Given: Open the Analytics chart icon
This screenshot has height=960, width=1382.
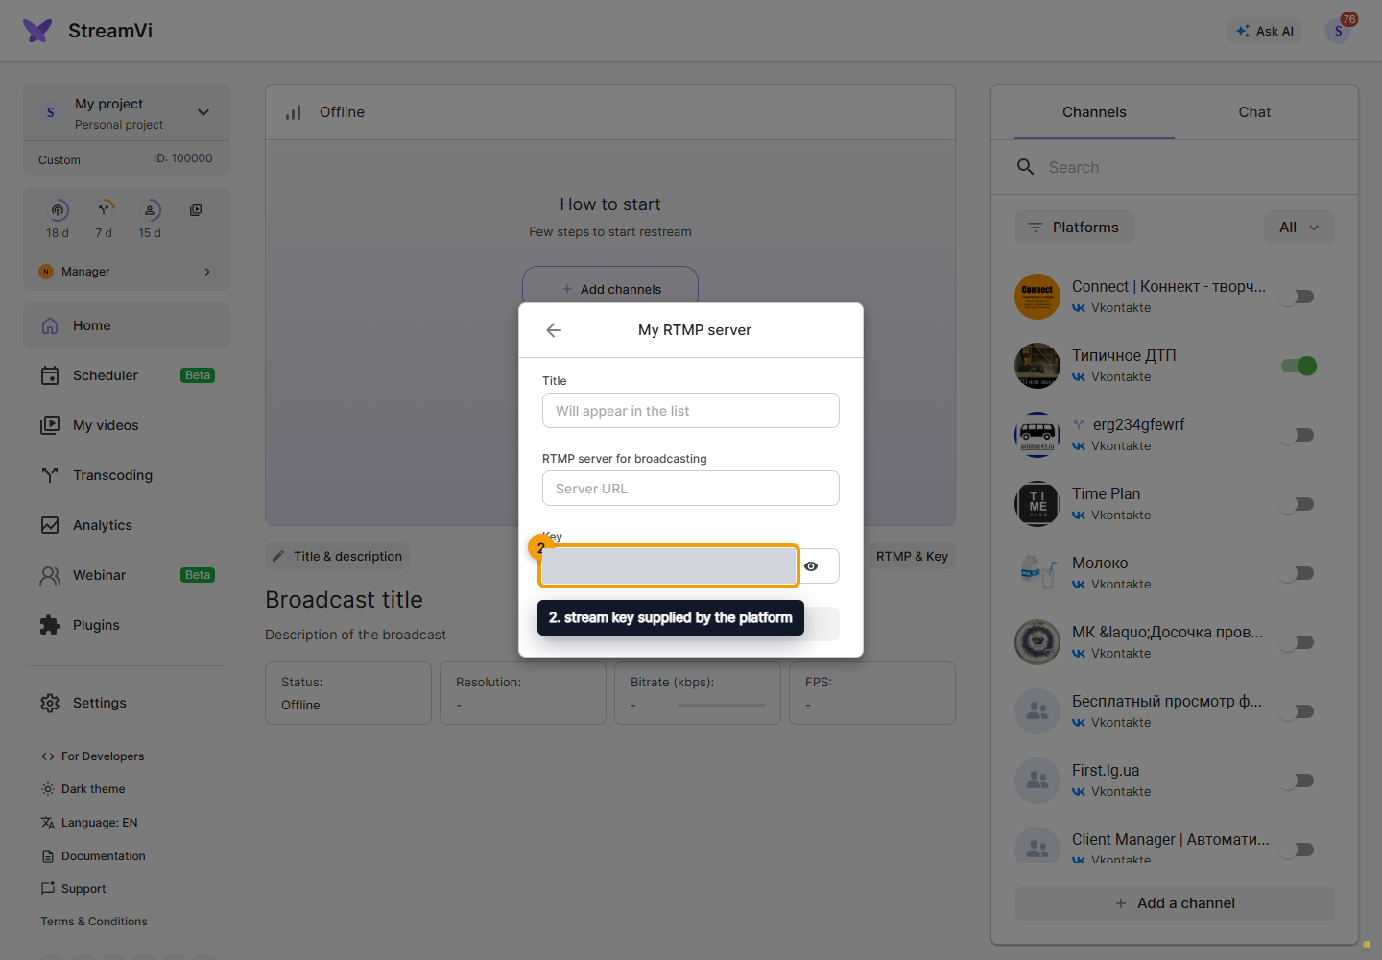Looking at the screenshot, I should [x=50, y=525].
